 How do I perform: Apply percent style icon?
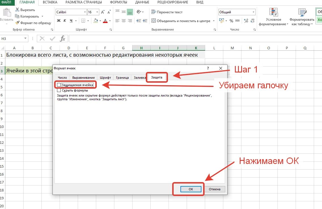(231, 21)
